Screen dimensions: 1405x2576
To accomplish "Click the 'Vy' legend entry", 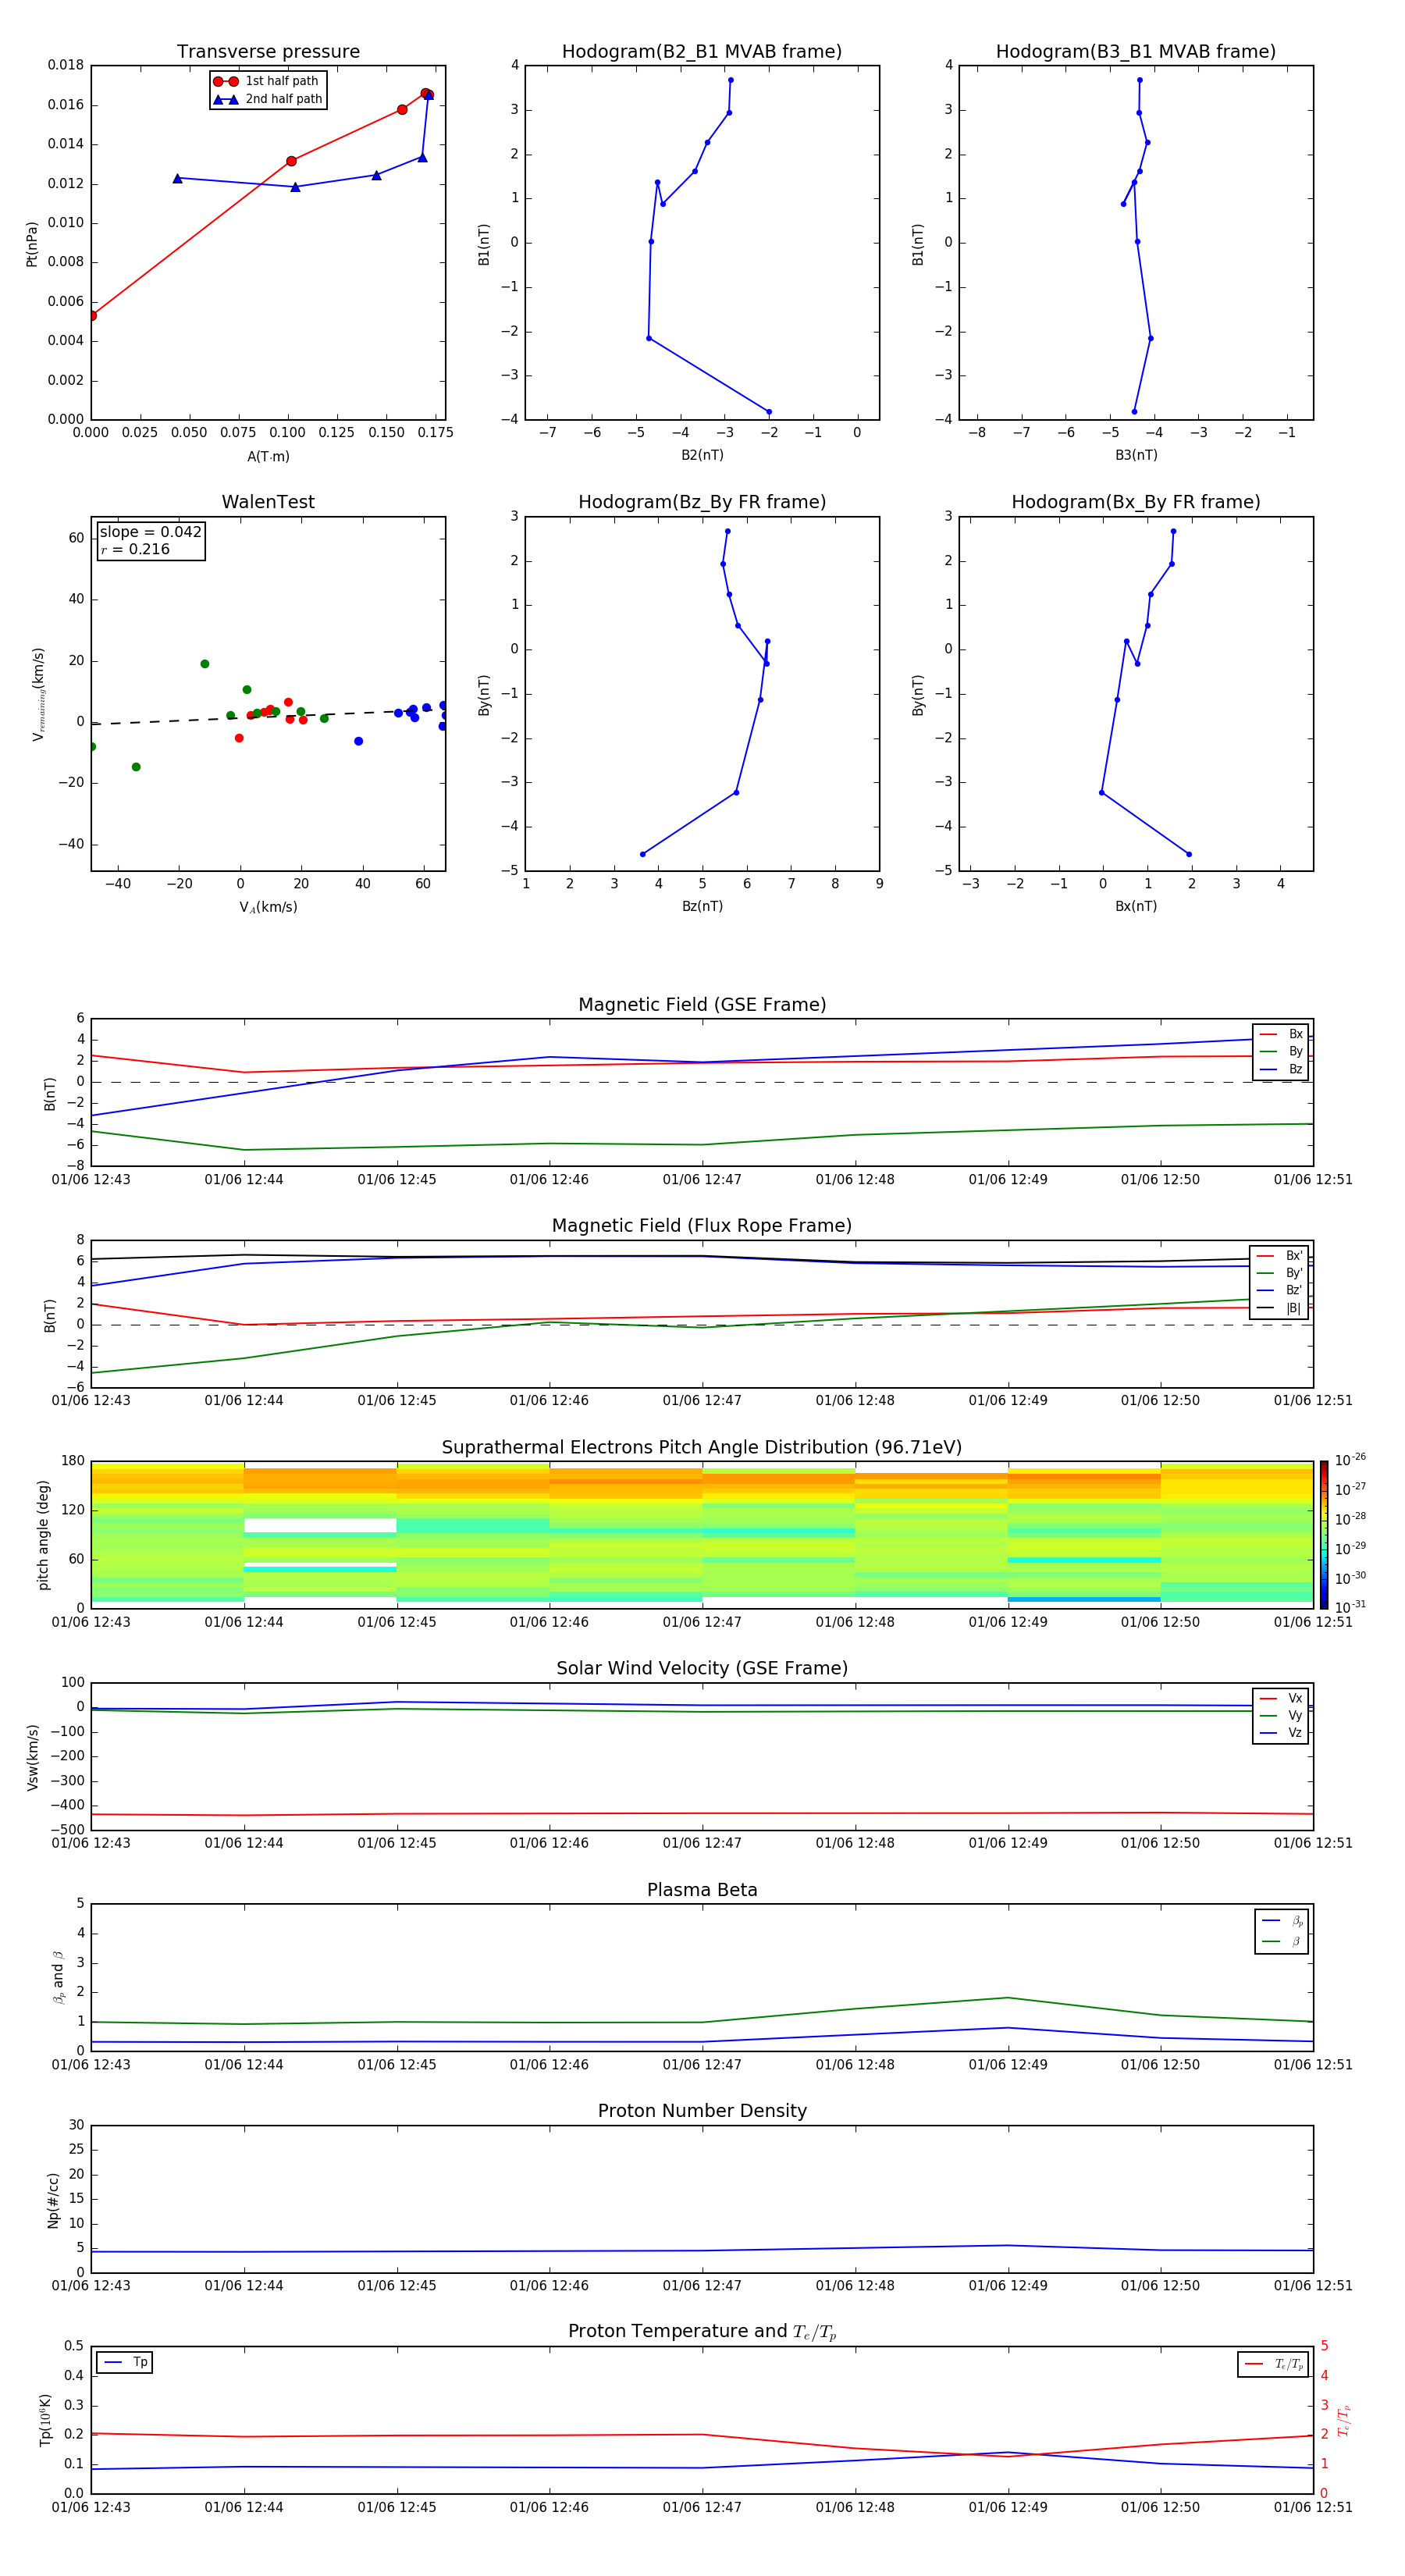I will pyautogui.click(x=1281, y=1715).
